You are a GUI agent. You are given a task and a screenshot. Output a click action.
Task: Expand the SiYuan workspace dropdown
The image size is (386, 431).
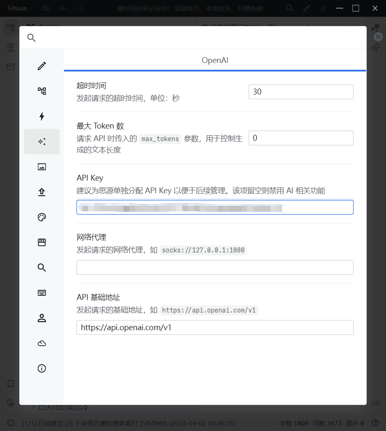pyautogui.click(x=19, y=8)
